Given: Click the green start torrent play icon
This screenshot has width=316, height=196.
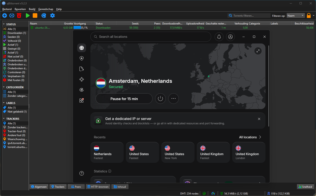Looking at the screenshot, I should 27,15.
